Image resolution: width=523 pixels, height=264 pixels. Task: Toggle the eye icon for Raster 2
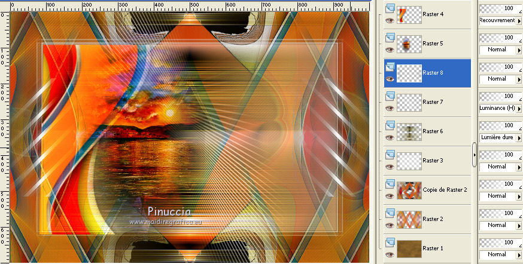(x=390, y=225)
